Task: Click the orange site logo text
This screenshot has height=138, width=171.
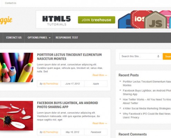Action: point(6,20)
